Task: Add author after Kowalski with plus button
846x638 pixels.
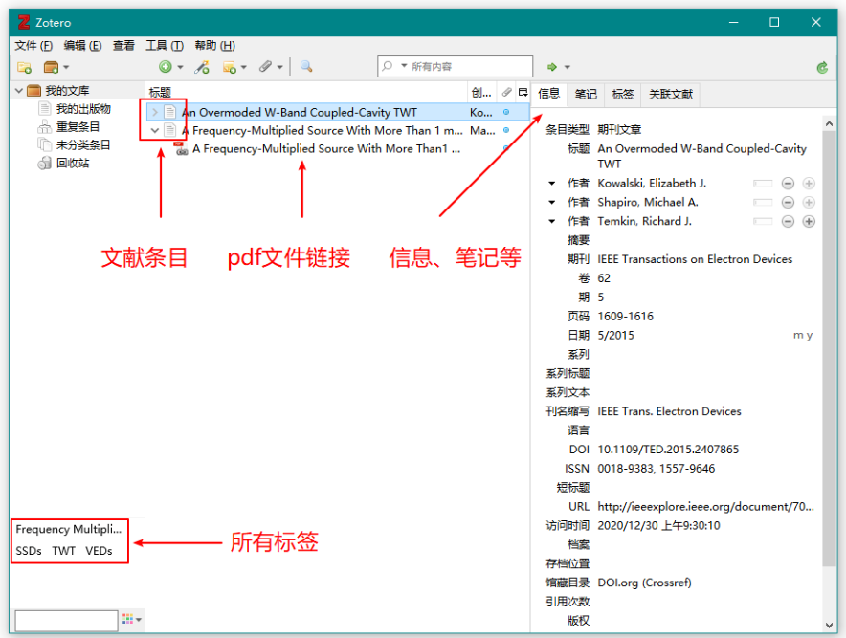Action: (x=809, y=184)
